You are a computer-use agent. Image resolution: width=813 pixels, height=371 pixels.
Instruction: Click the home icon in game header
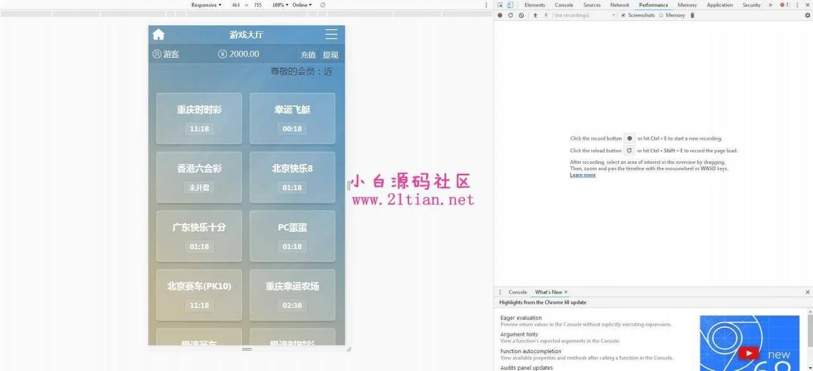(159, 35)
